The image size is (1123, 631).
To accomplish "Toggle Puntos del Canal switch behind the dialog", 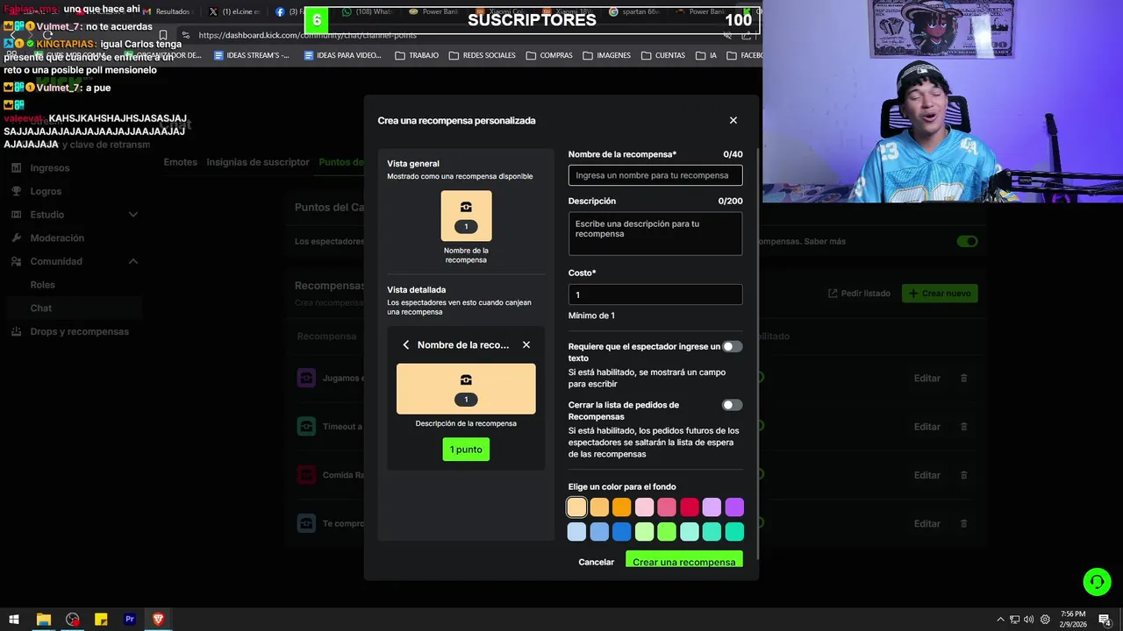I will click(967, 241).
